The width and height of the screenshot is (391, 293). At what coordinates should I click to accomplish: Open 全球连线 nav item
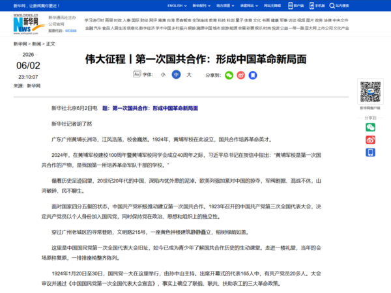click(x=200, y=20)
